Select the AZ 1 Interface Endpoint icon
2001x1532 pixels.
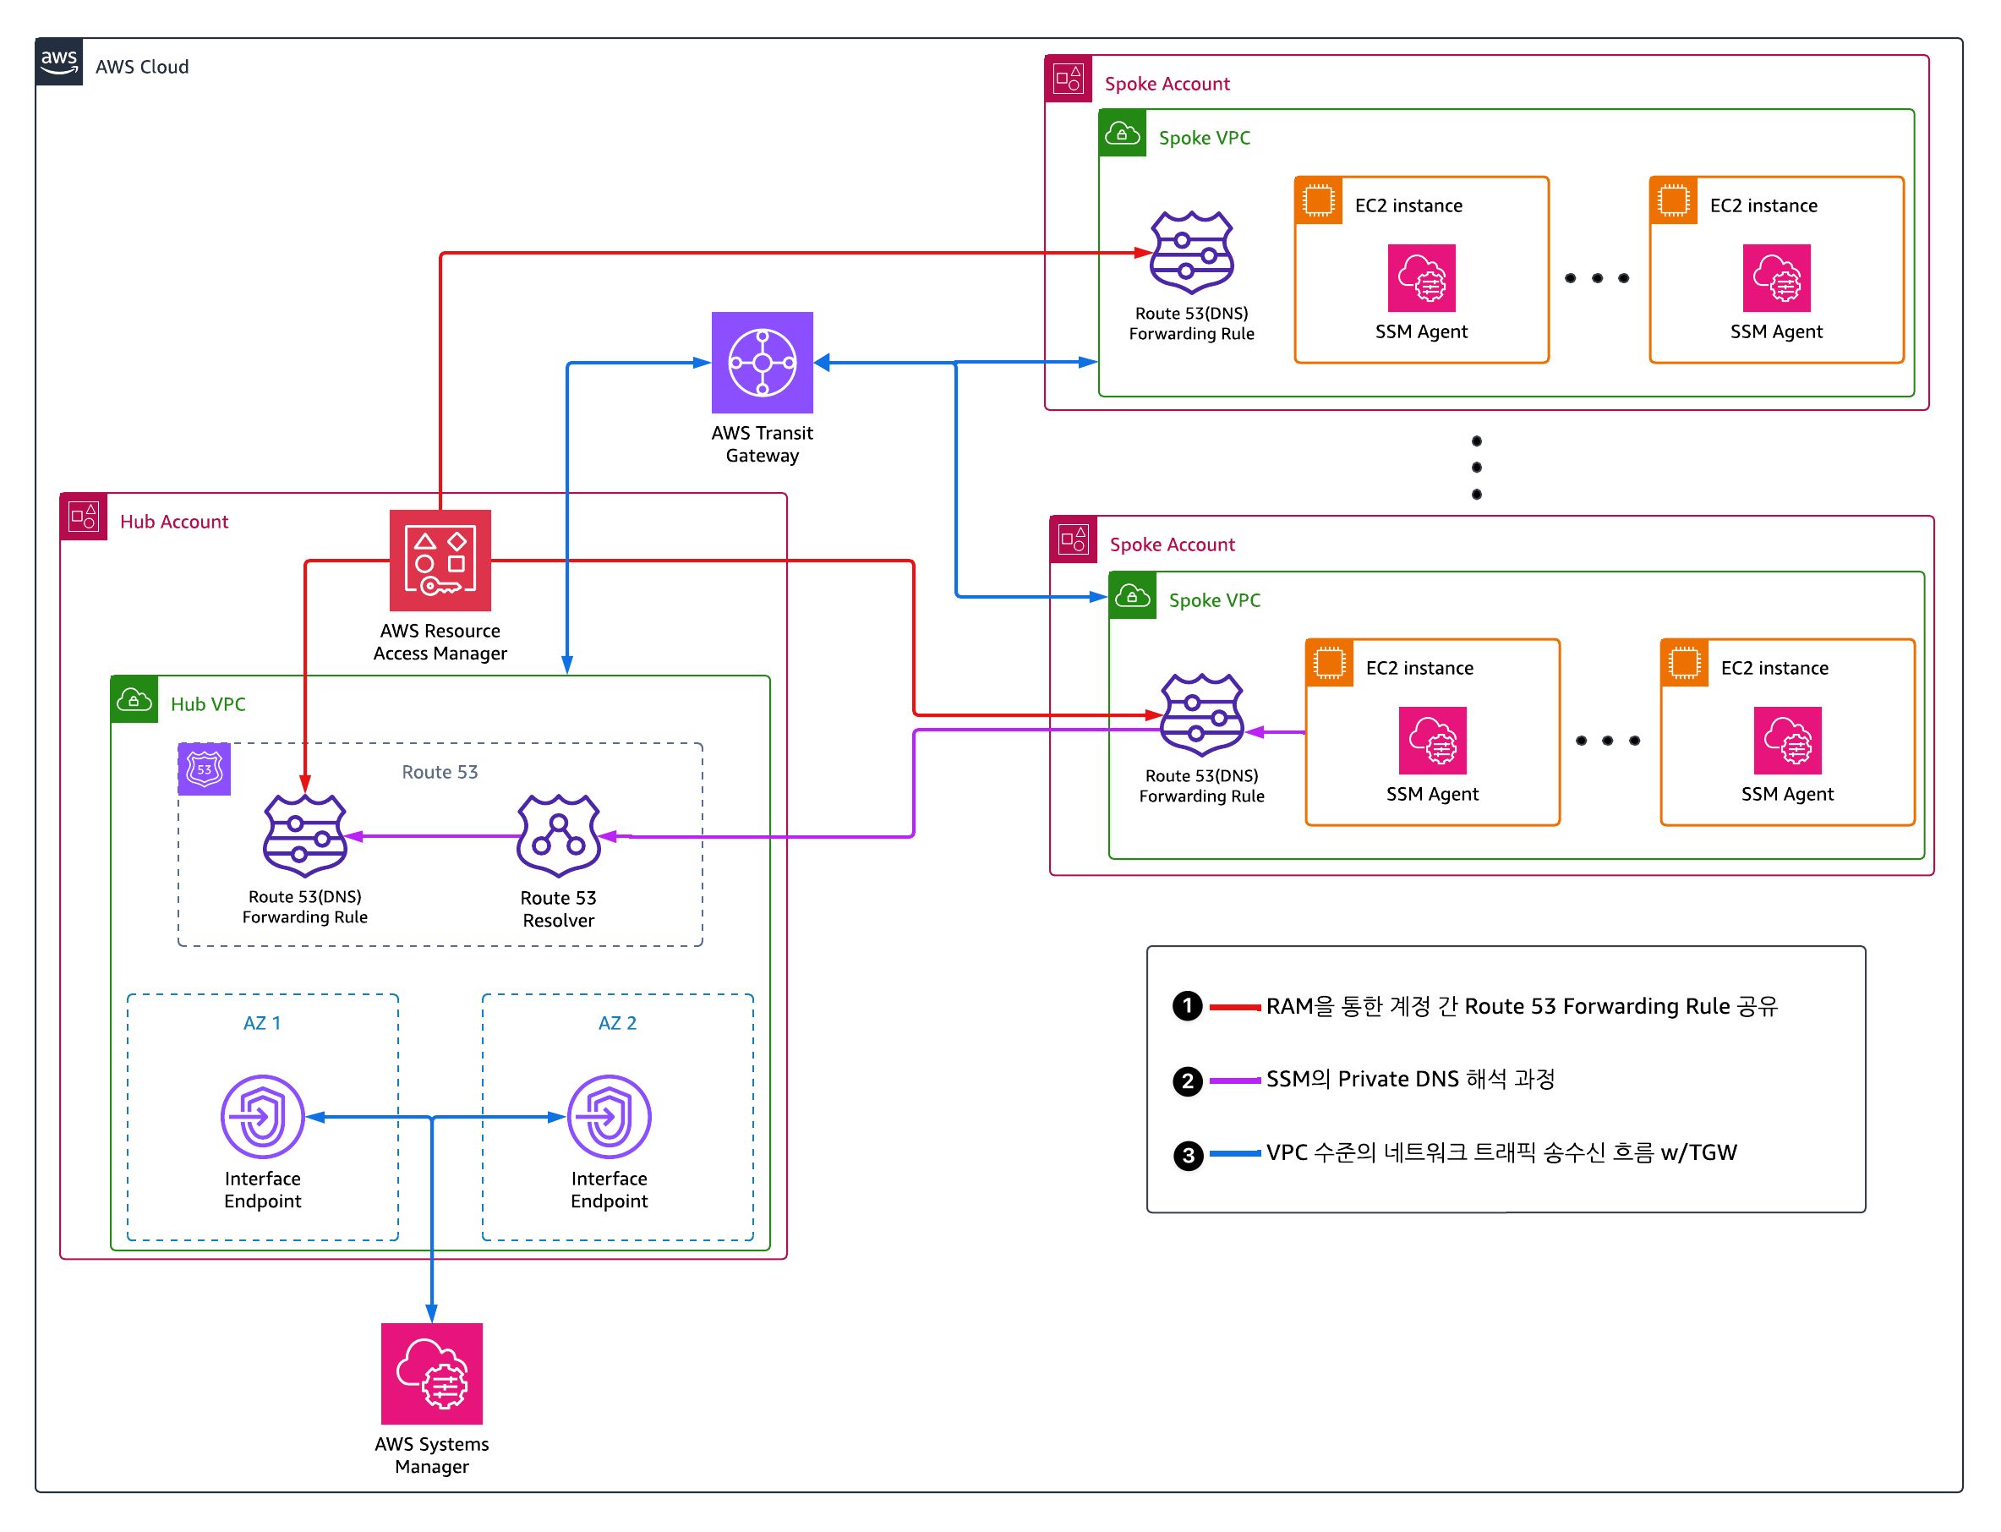(263, 1117)
